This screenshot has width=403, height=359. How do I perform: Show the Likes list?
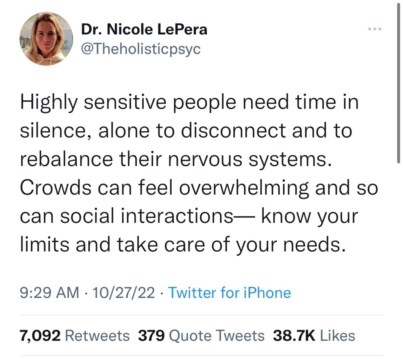click(x=338, y=335)
